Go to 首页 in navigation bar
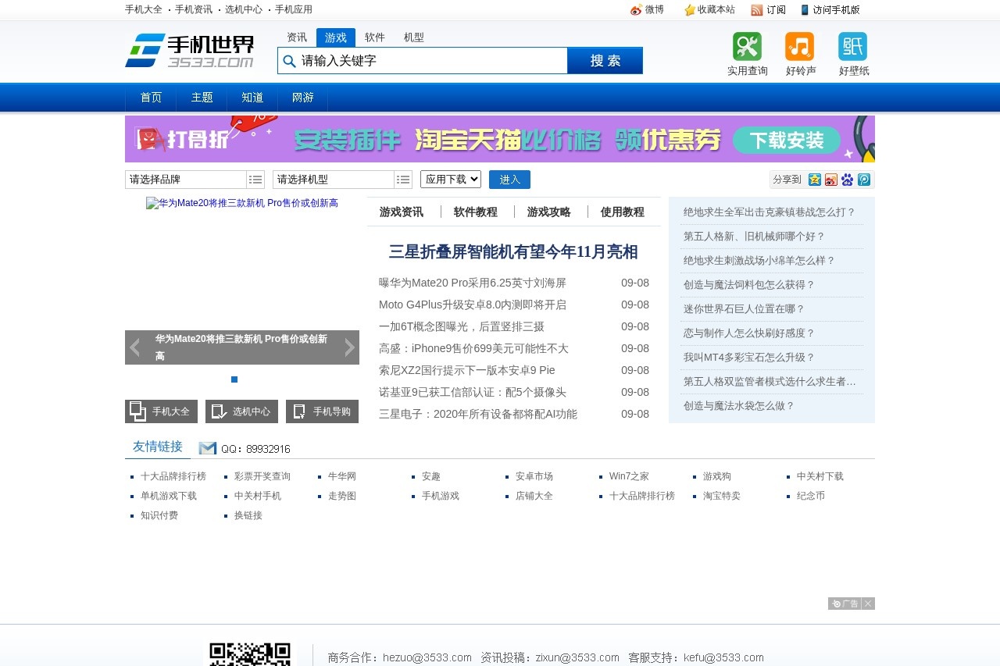1000x666 pixels. tap(151, 98)
